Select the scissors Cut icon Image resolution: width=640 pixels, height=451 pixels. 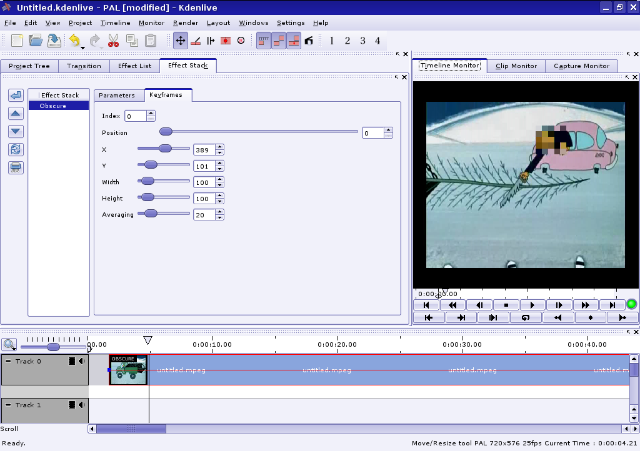pos(113,41)
